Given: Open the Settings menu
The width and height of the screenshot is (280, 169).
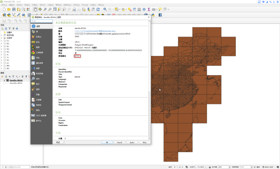Looking at the screenshot, I should [35, 5].
